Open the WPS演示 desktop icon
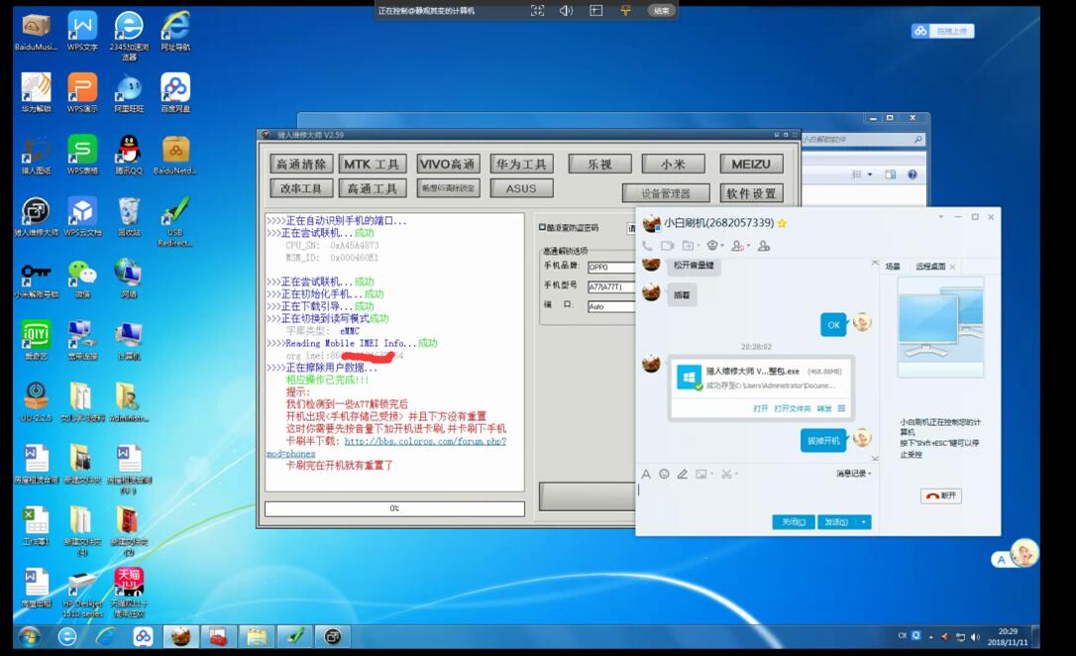1076x656 pixels. 82,93
